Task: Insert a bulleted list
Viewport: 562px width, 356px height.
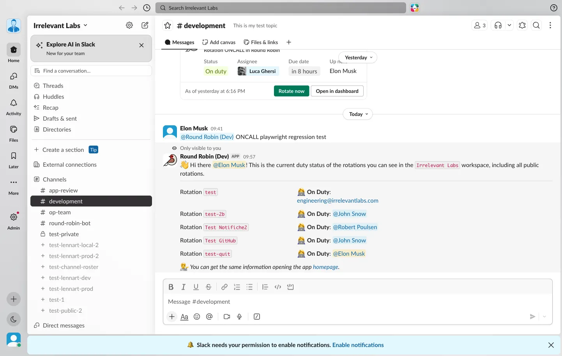Action: click(249, 287)
